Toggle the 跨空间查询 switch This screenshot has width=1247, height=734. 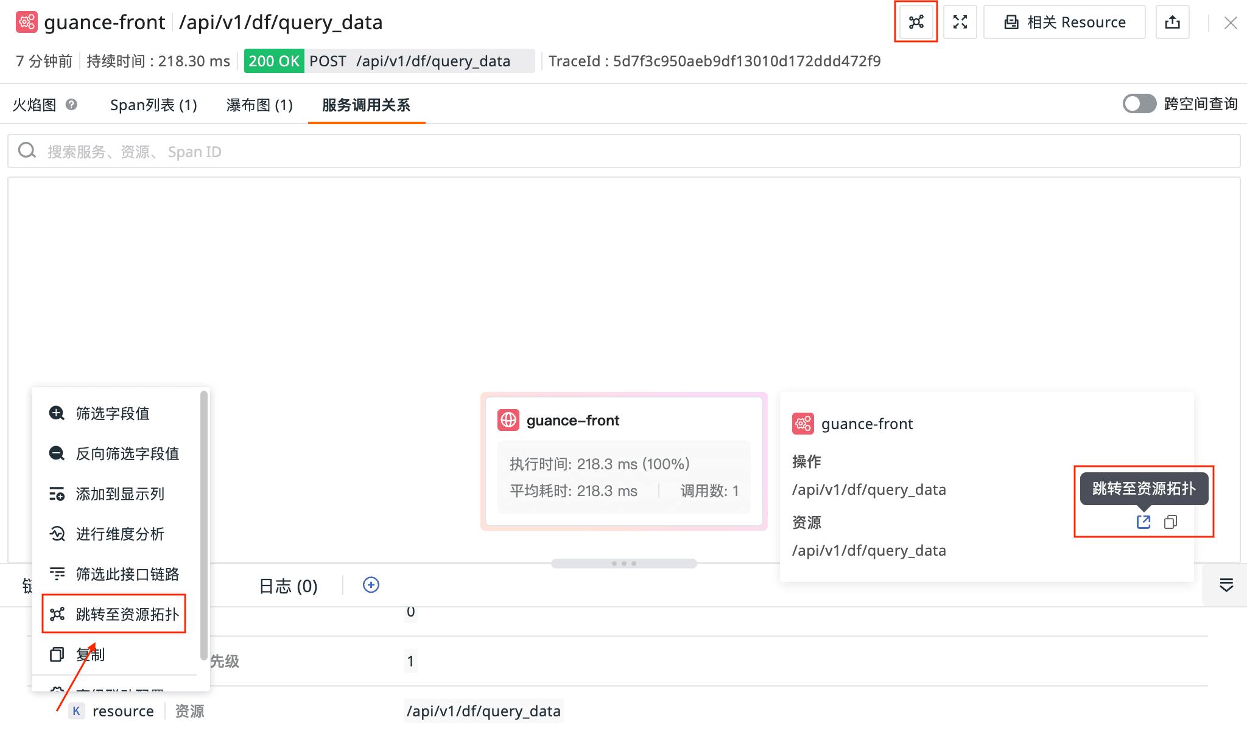1139,103
